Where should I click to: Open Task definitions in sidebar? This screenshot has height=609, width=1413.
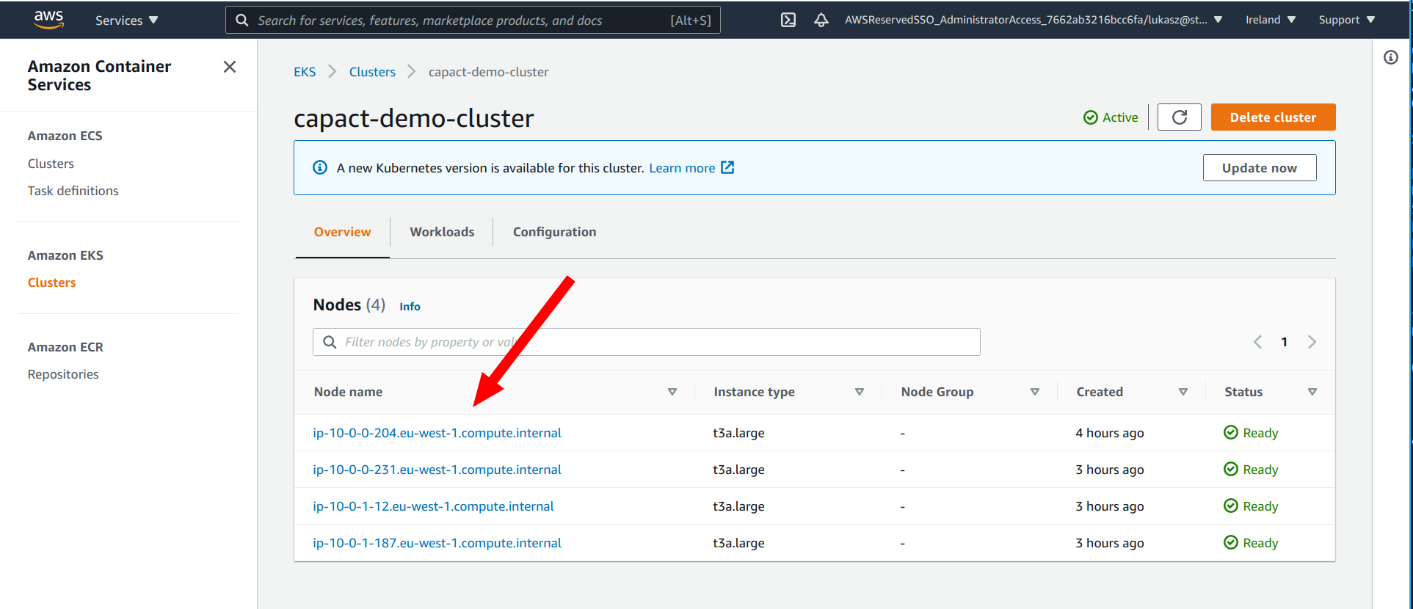[x=73, y=191]
